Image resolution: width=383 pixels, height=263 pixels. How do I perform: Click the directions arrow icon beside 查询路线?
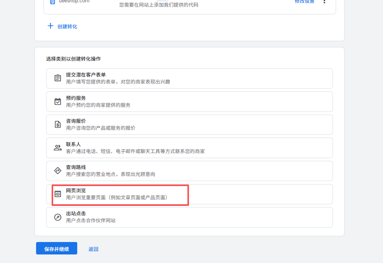click(x=58, y=171)
